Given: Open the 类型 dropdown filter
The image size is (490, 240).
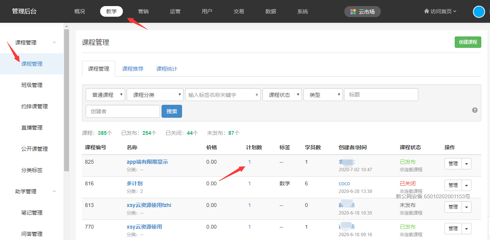Looking at the screenshot, I should click(x=323, y=95).
